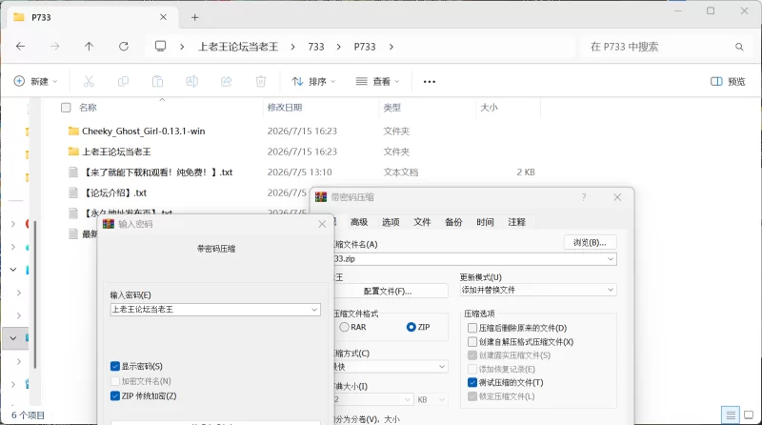
Task: Open the See more ellipsis menu
Action: point(430,82)
